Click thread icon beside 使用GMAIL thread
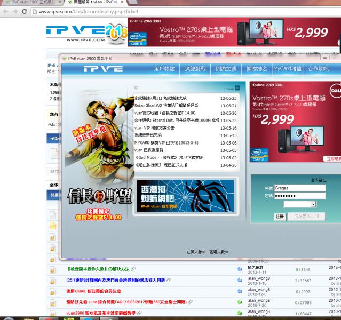The height and width of the screenshot is (320, 341). click(53, 292)
